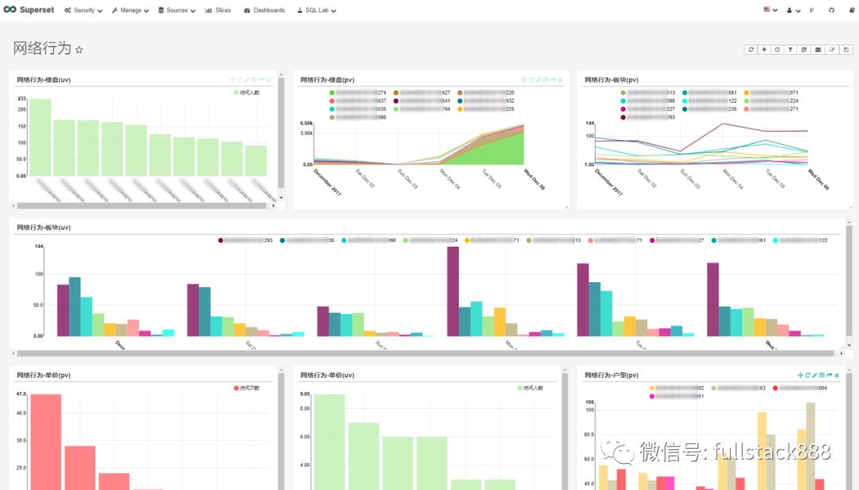The image size is (859, 490).
Task: Set the refresh interval clock button
Action: click(777, 49)
